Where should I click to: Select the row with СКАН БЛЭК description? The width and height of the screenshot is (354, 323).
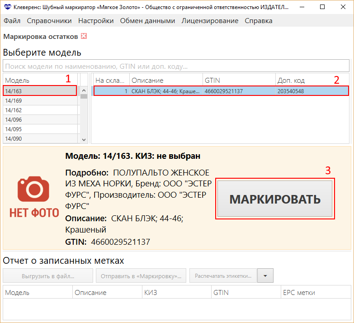[221, 91]
